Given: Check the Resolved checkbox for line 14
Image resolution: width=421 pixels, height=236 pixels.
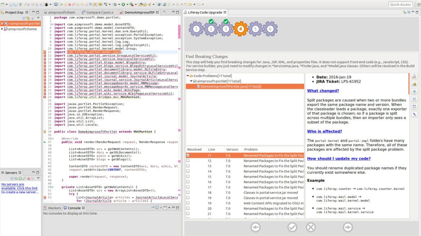Looking at the screenshot, I should click(188, 171).
